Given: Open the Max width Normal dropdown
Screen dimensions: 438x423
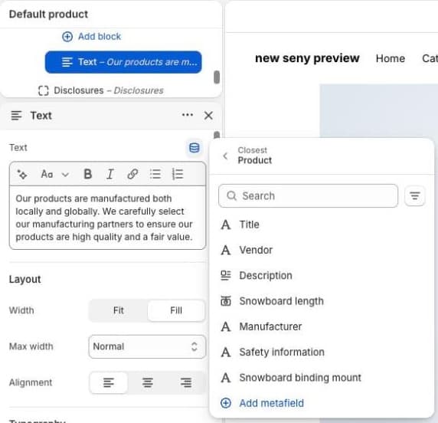Looking at the screenshot, I should click(147, 346).
